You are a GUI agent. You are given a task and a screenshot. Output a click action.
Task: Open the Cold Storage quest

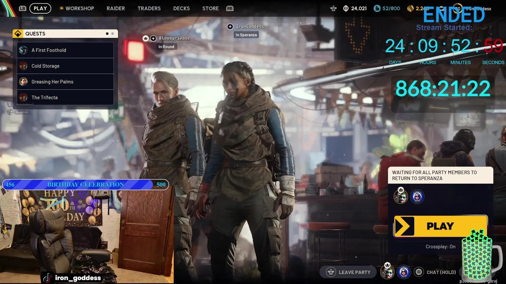66,66
